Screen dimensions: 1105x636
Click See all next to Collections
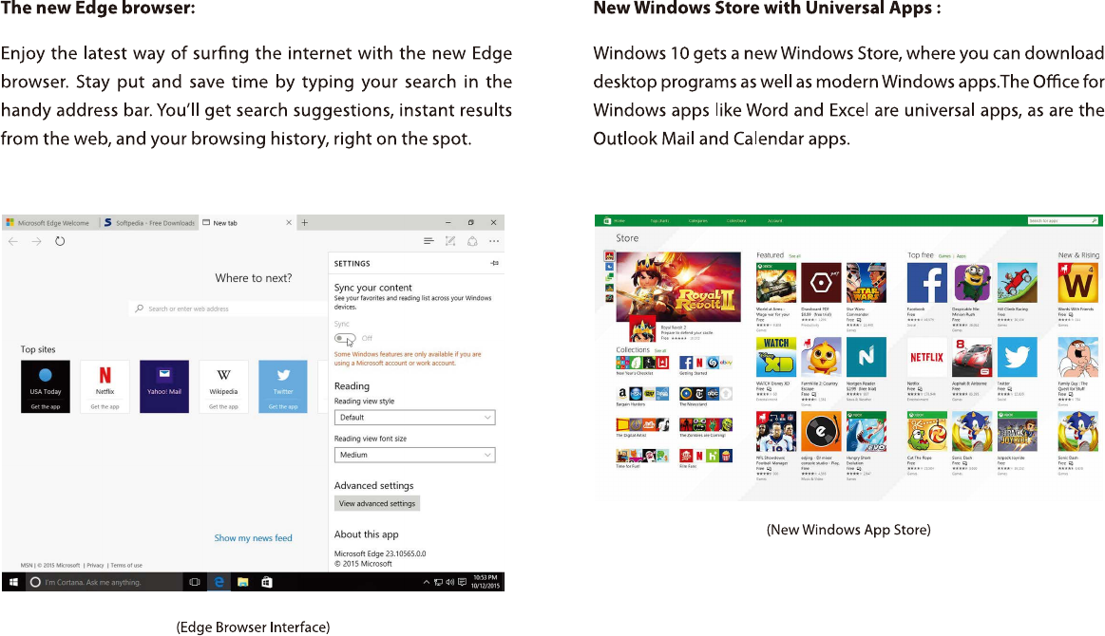(659, 350)
